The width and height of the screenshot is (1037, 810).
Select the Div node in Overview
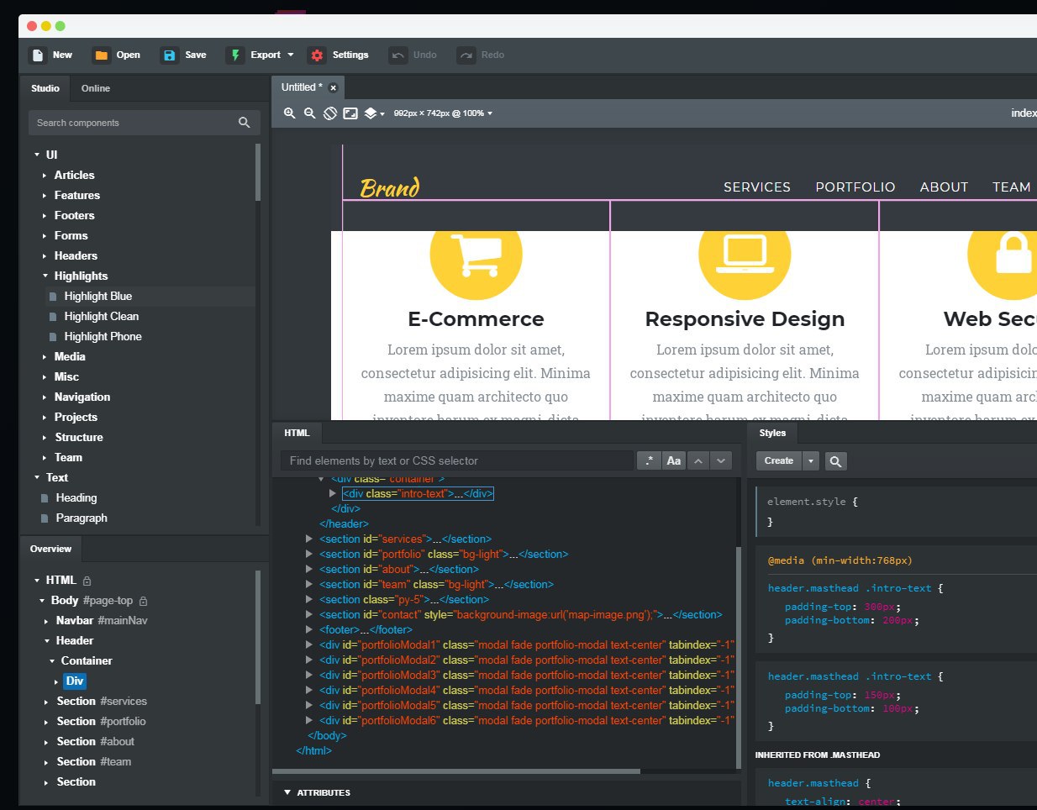coord(75,681)
